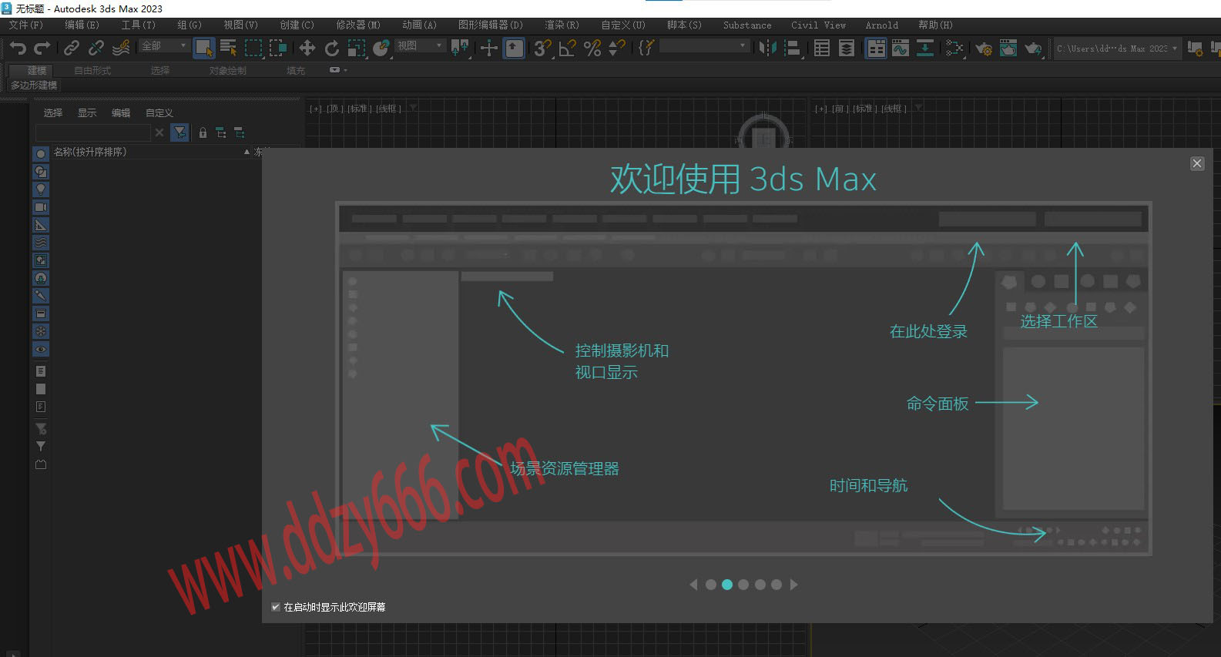
Task: Open the reference coordinate '视图' dropdown
Action: [x=420, y=46]
